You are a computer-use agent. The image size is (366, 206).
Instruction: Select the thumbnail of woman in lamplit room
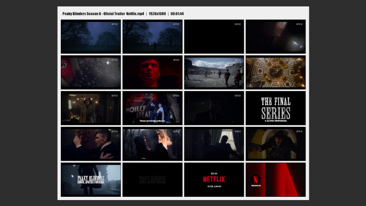point(91,108)
